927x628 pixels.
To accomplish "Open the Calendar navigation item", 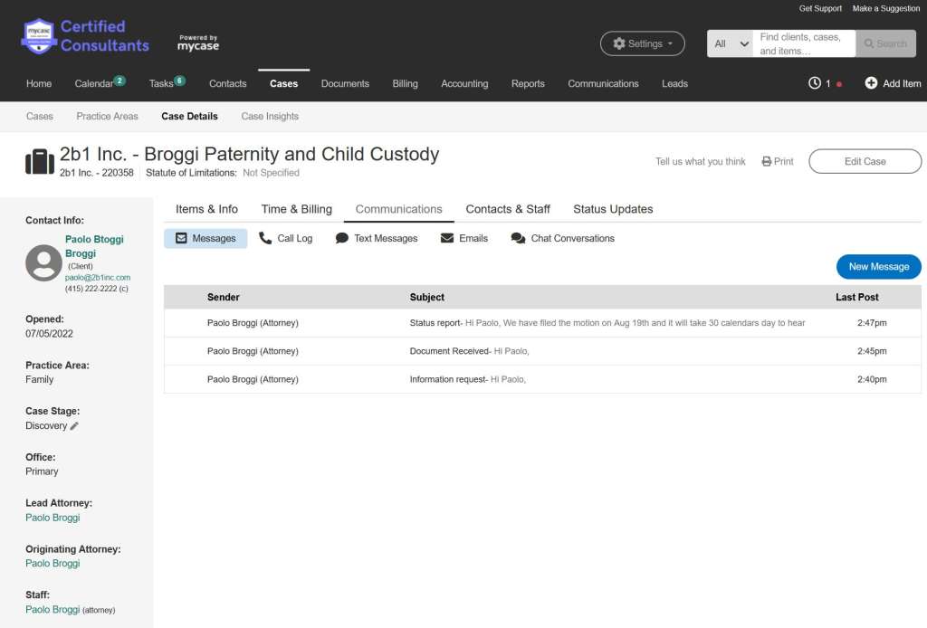I will pos(93,84).
